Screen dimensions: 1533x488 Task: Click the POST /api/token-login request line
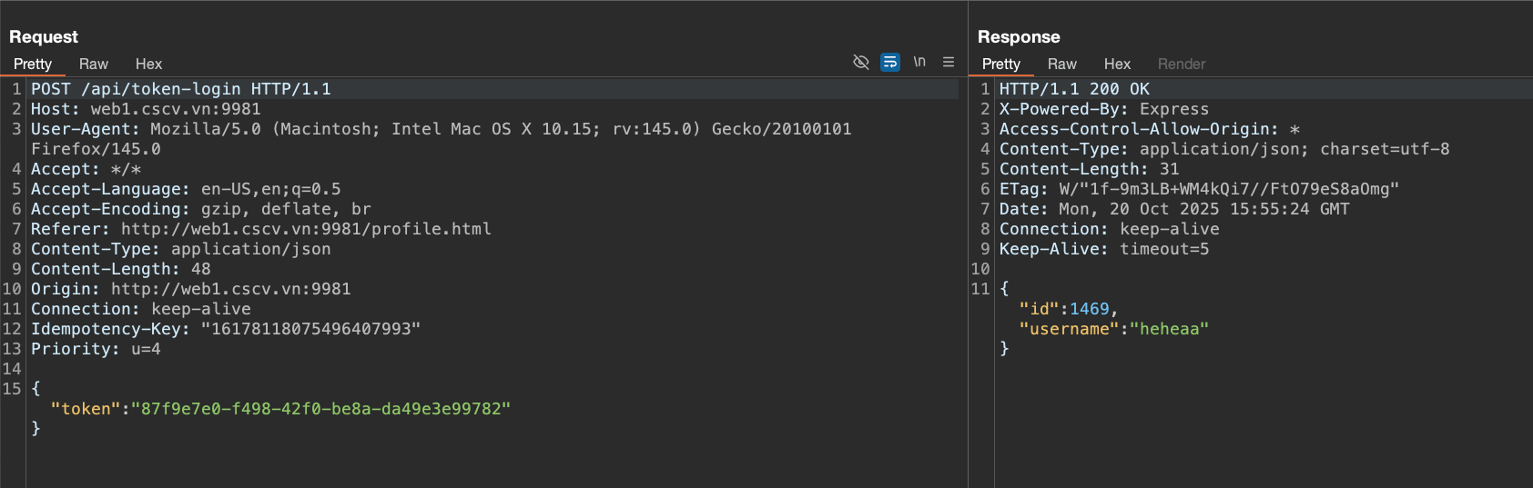[x=181, y=89]
